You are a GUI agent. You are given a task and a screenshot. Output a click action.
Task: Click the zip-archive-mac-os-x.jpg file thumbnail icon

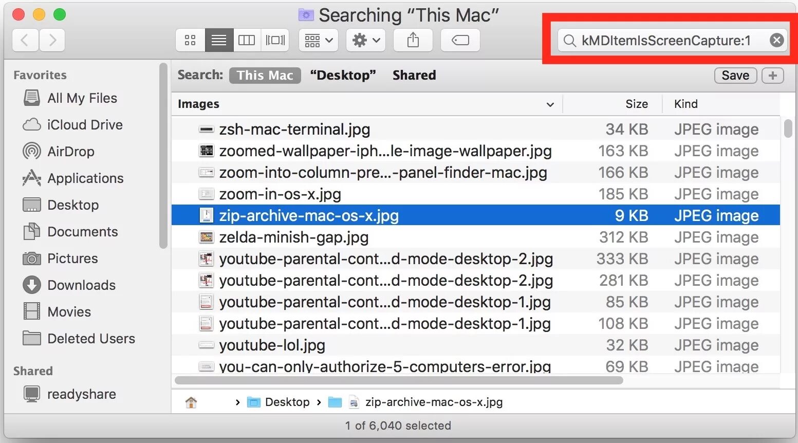point(206,215)
